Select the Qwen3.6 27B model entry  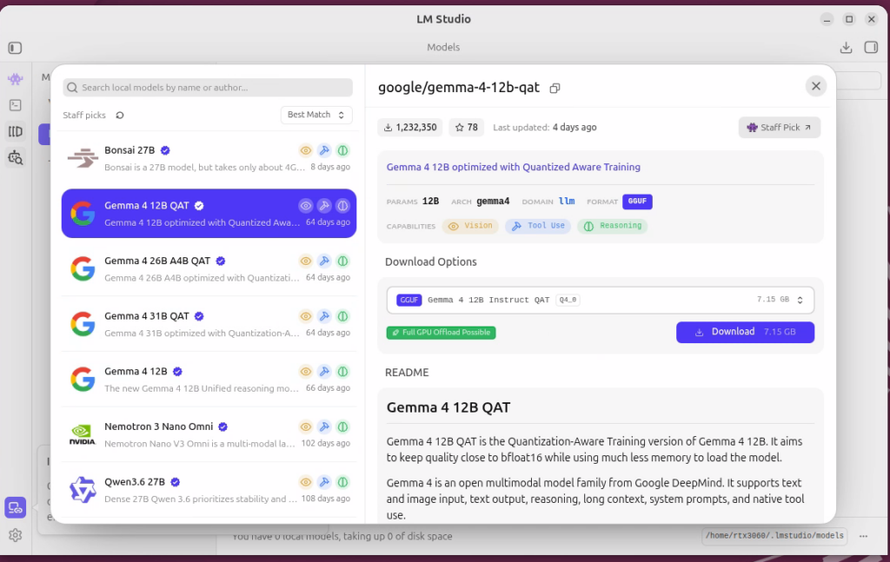(x=209, y=490)
